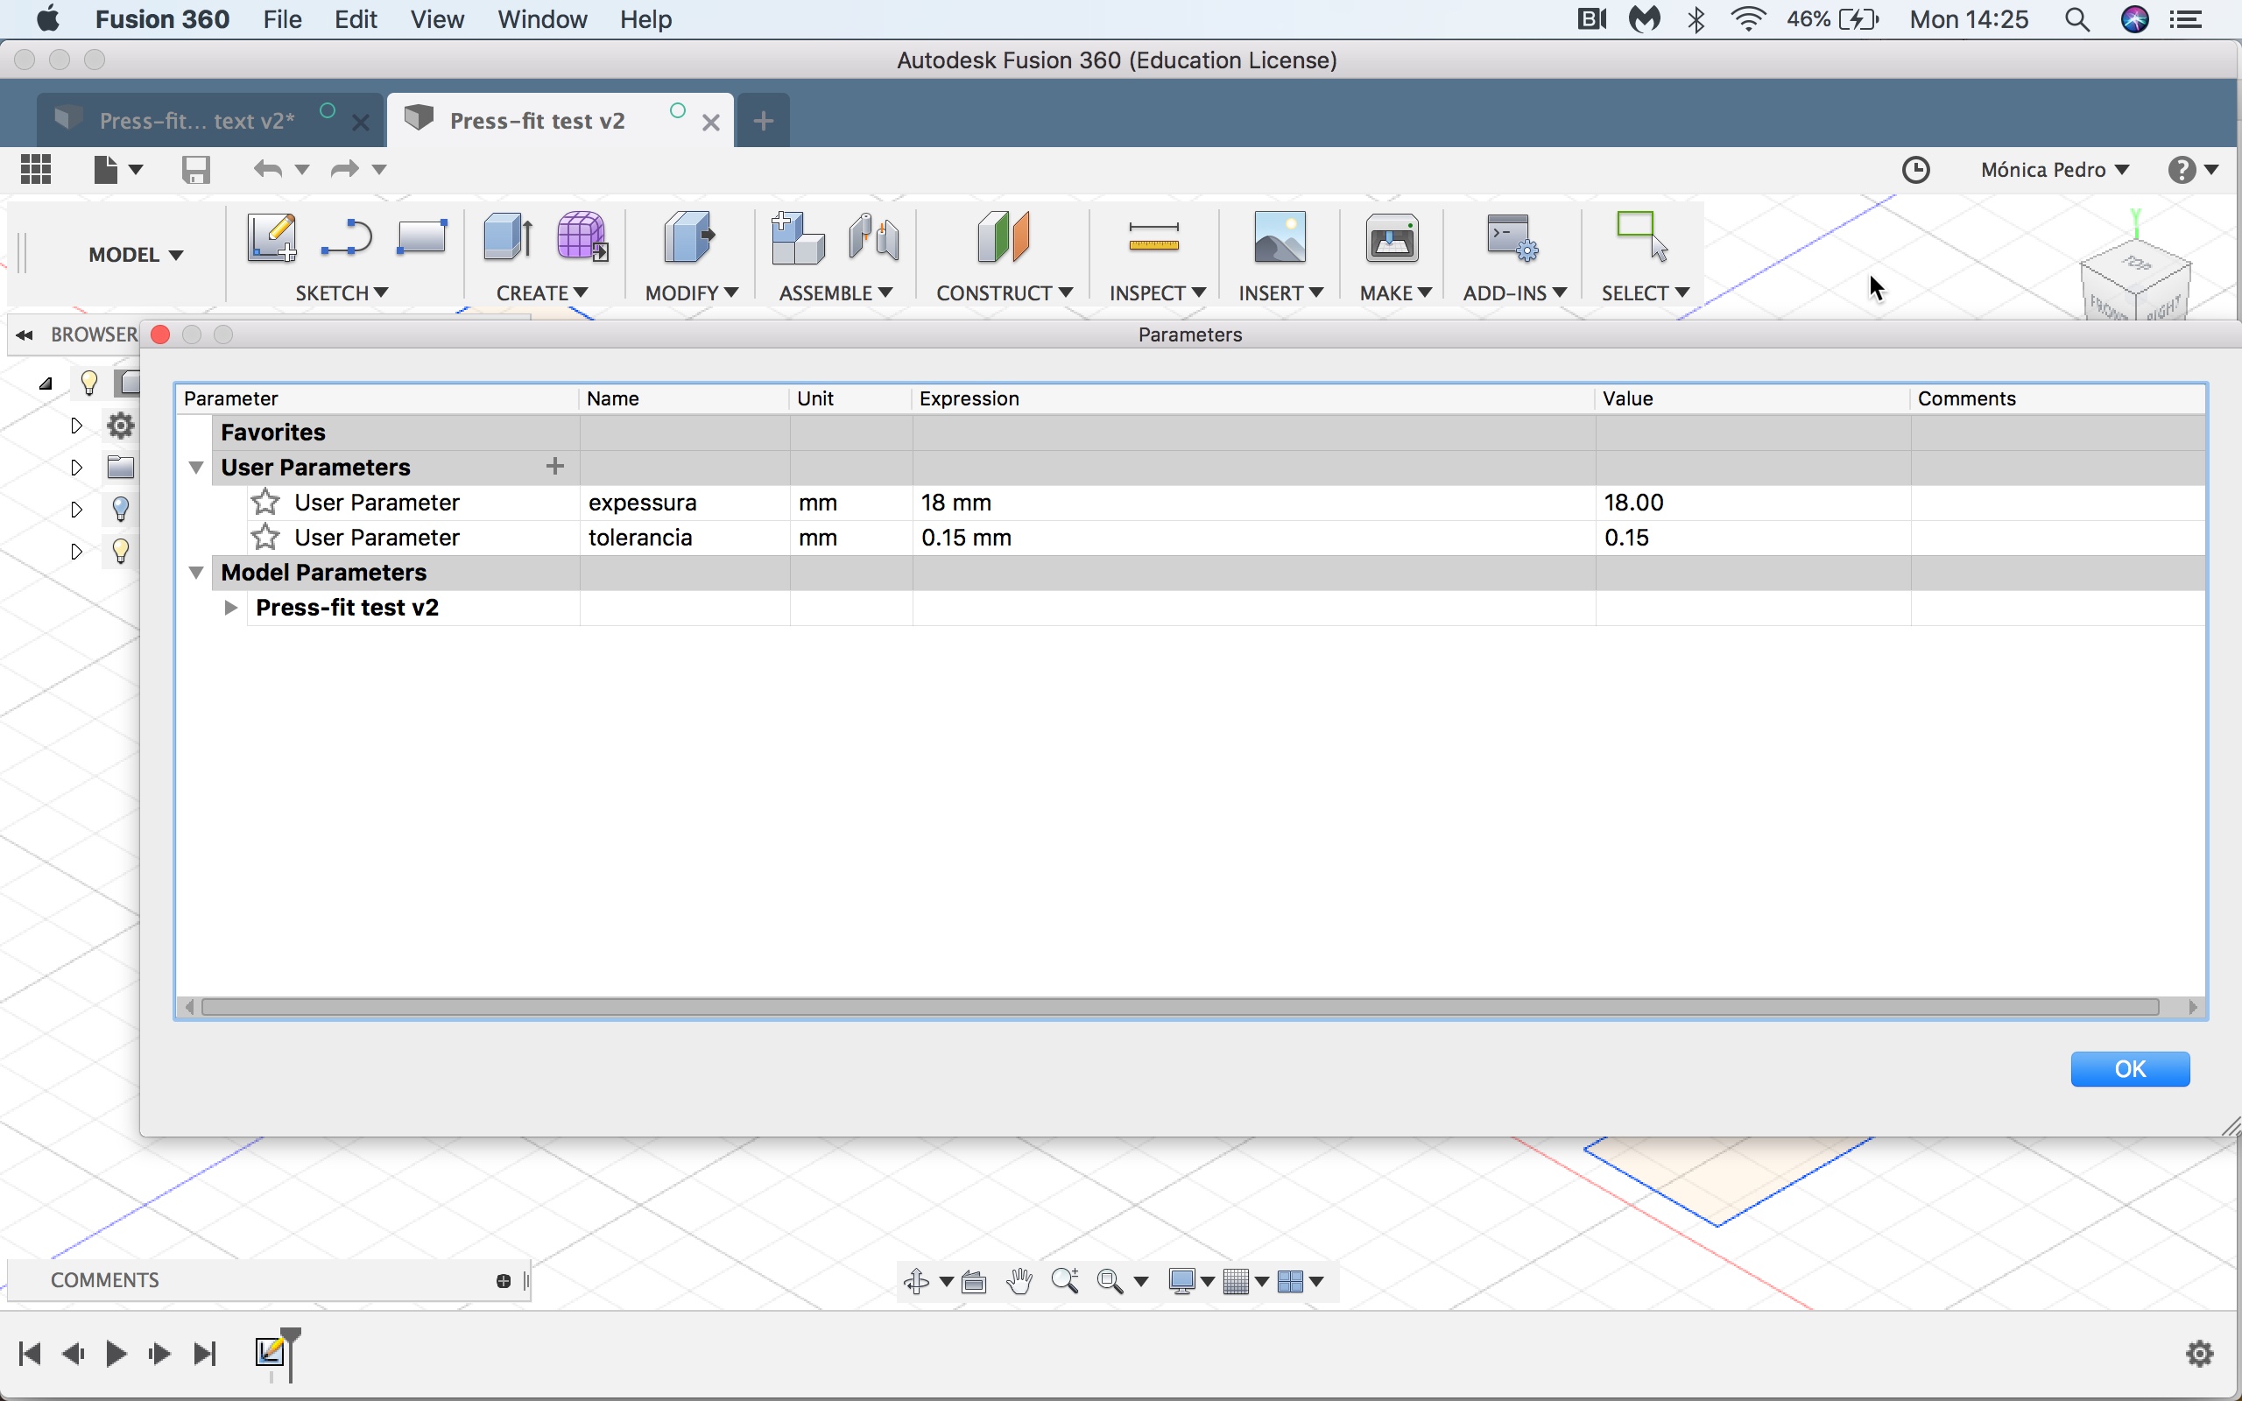2242x1401 pixels.
Task: Favorite the expessura parameter star
Action: (266, 501)
